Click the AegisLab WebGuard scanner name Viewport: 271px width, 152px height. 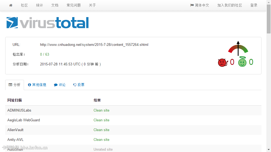coord(23,120)
